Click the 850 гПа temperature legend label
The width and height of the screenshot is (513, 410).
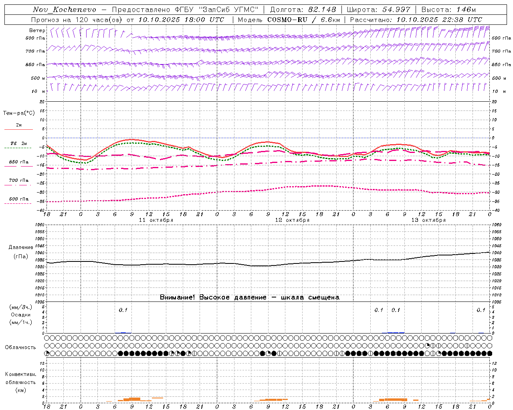[x=19, y=162]
